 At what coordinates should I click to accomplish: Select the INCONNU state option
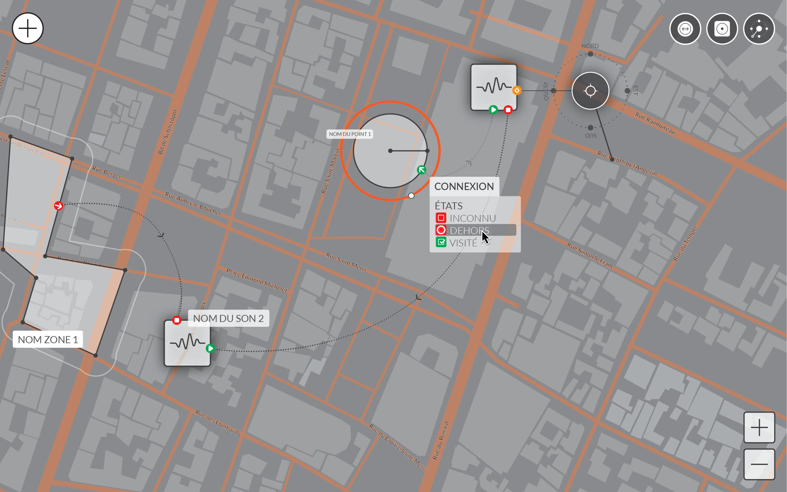pyautogui.click(x=472, y=218)
